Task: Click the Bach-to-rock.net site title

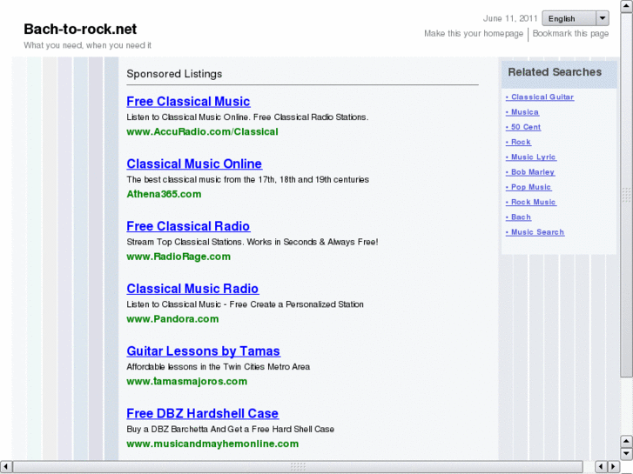Action: coord(80,29)
